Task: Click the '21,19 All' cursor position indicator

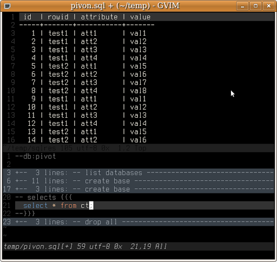Action: pos(148,246)
